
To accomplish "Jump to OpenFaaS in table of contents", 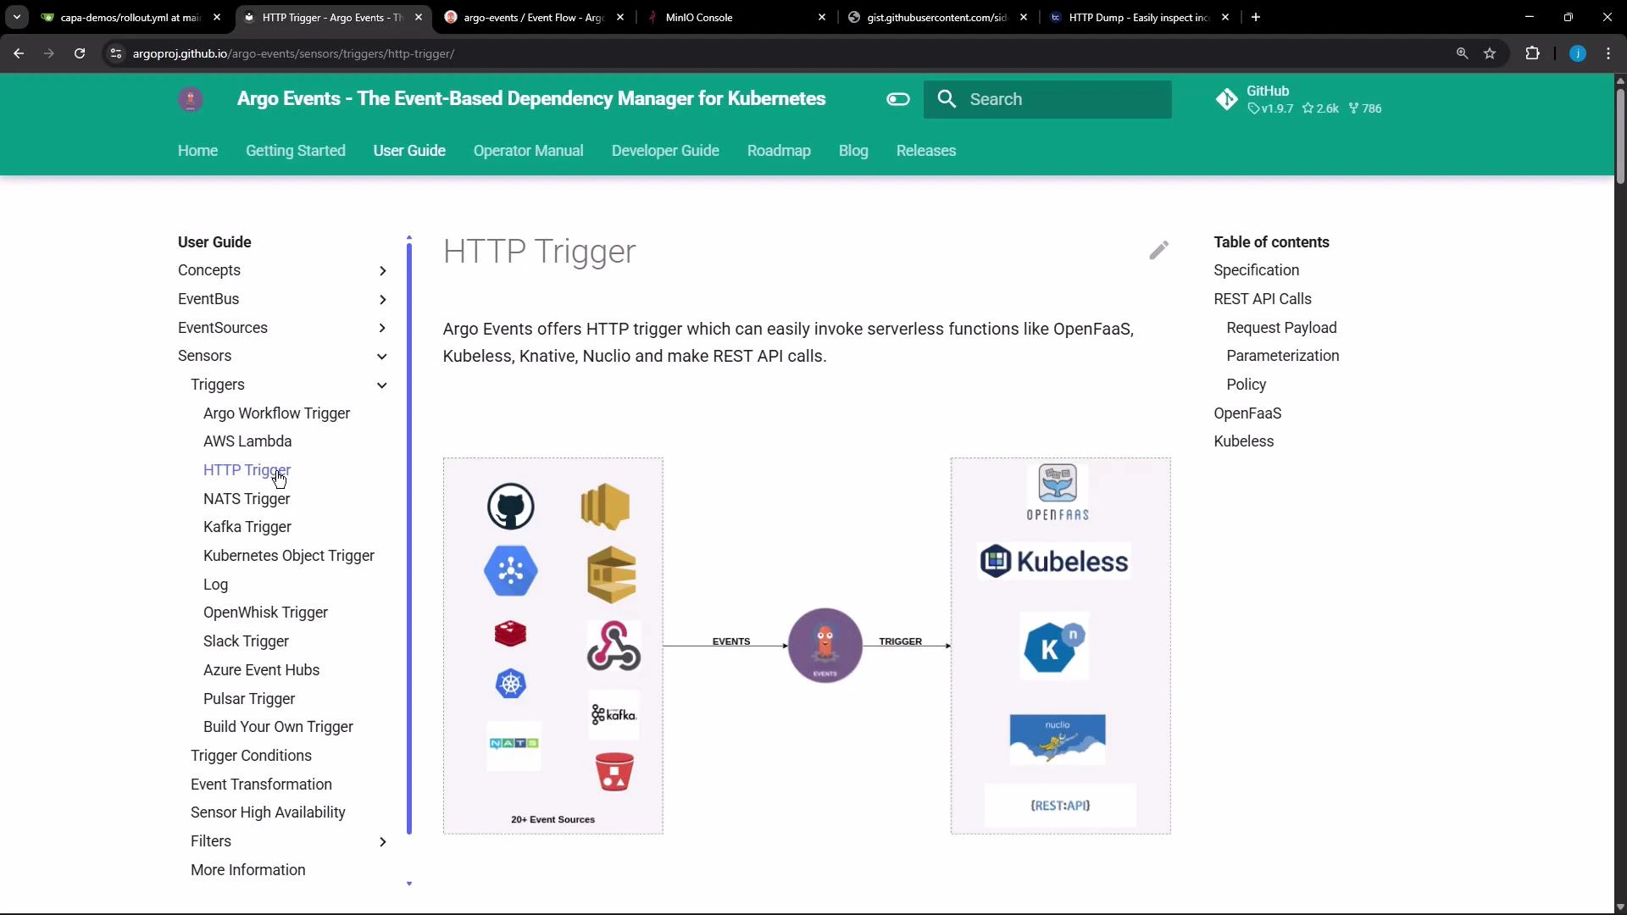I will [1247, 413].
